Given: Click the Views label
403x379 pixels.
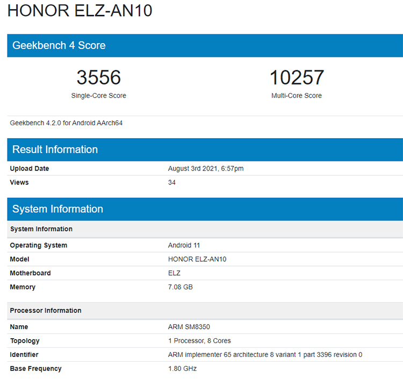Looking at the screenshot, I should pyautogui.click(x=19, y=183).
